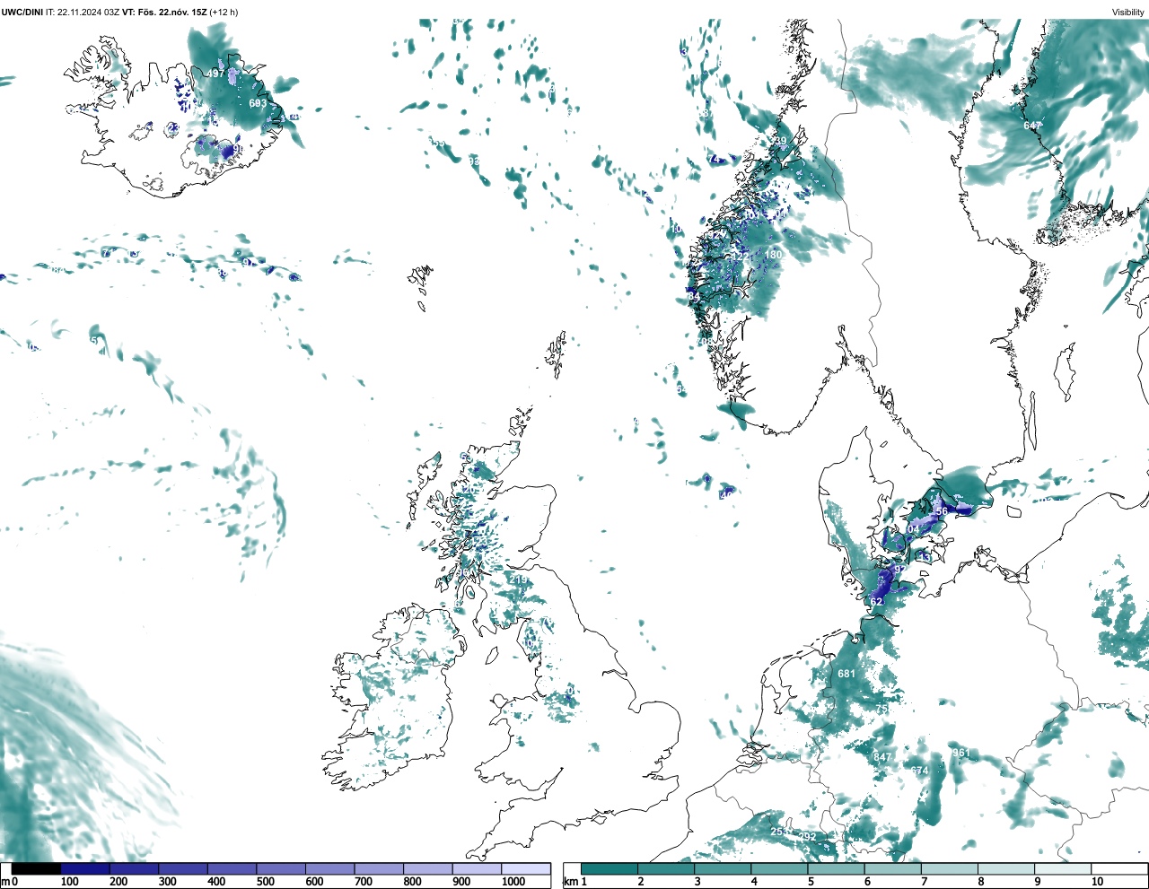Click the '861' value over eastern Germany
Screen dimensions: 1149x889
[961, 754]
